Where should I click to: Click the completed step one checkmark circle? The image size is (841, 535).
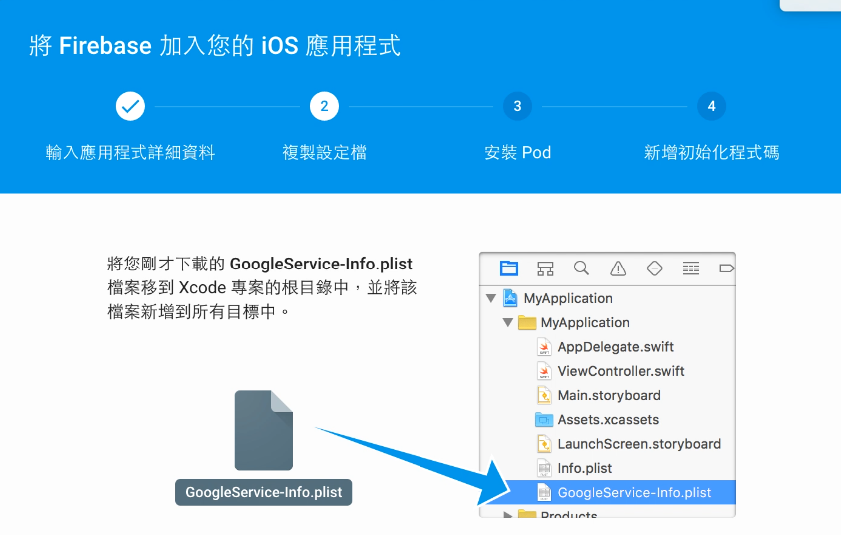coord(130,106)
